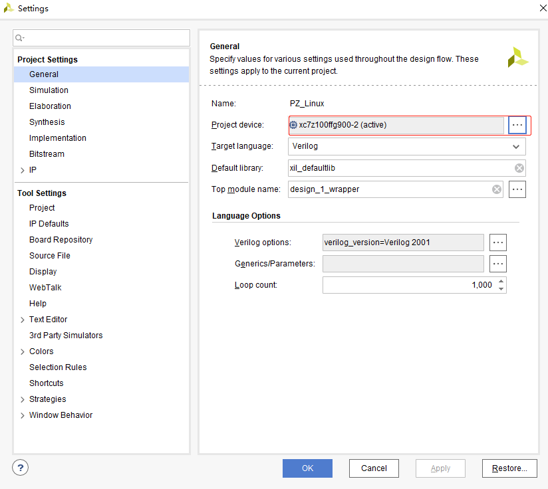Click the Project device field xc7z100ffg900-2
This screenshot has width=548, height=489.
(x=396, y=125)
